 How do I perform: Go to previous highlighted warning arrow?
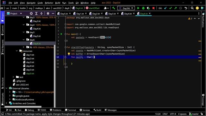click(x=195, y=19)
